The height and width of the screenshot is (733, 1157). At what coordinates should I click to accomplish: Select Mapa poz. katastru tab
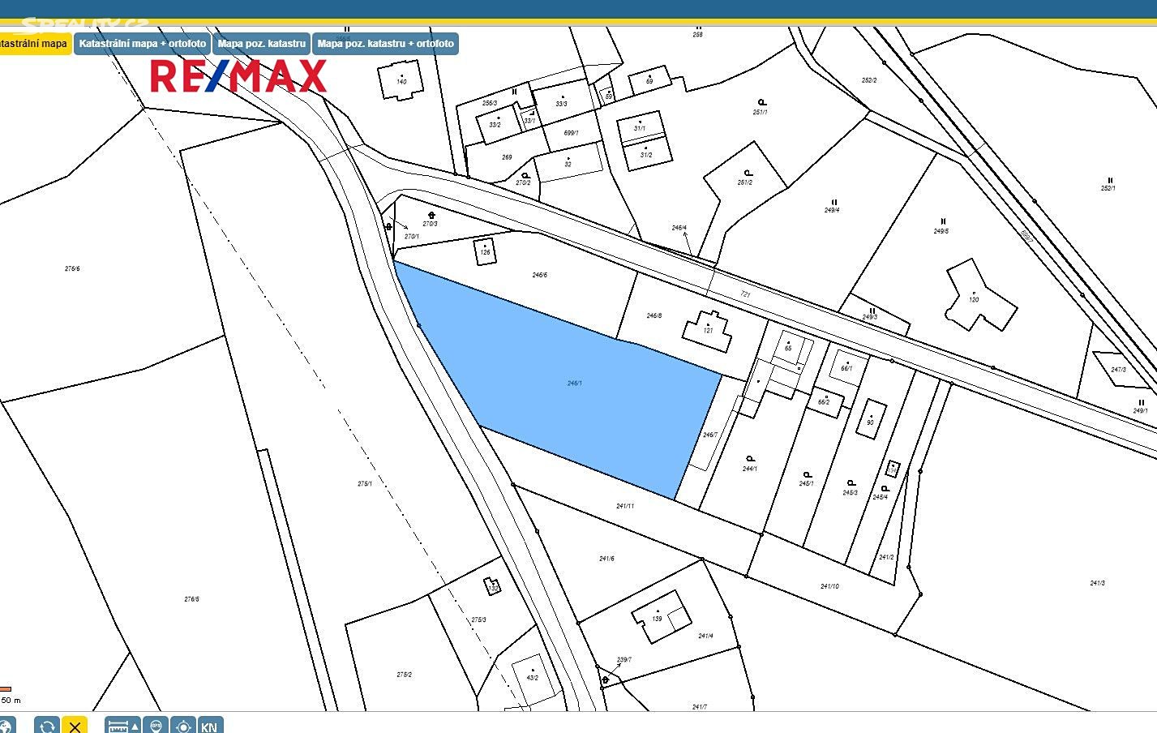tap(262, 44)
